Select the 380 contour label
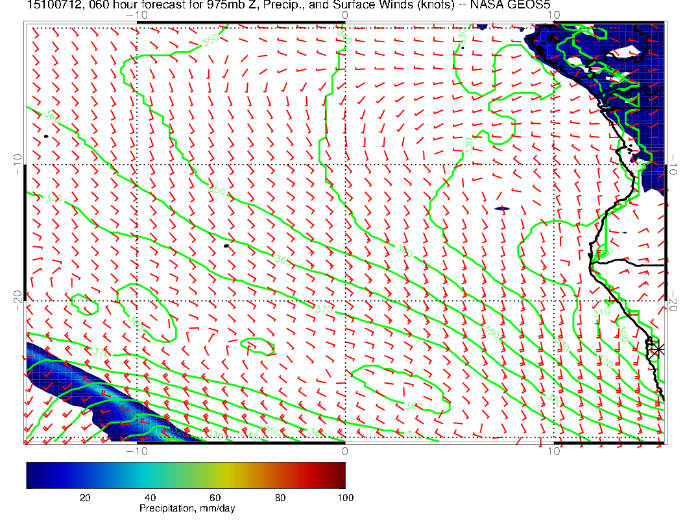Screen dimensions: 685x529 [413, 406]
